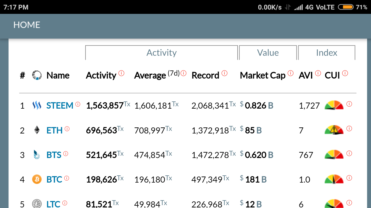Click info icon after LTC CUI gauge

tap(349, 203)
